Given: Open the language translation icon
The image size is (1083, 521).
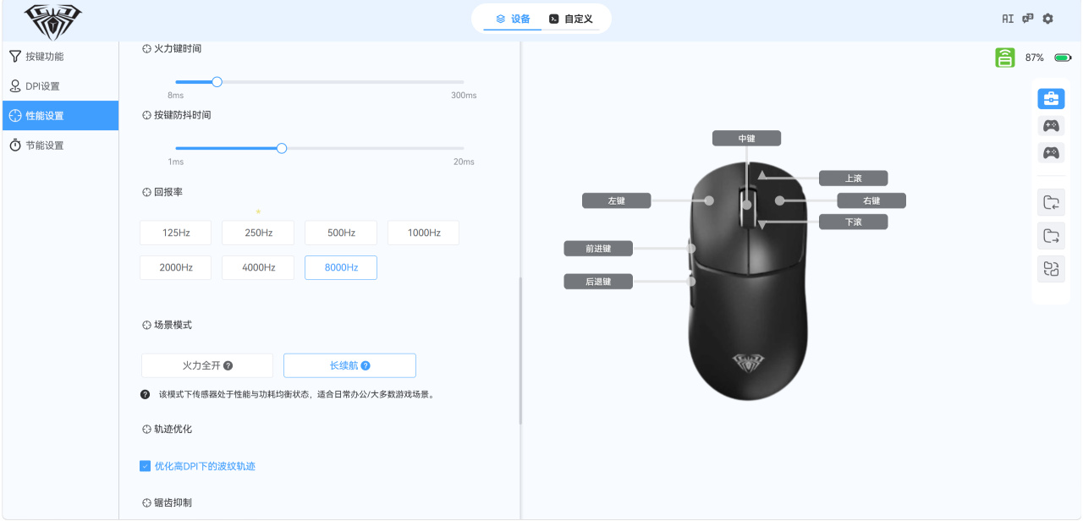Looking at the screenshot, I should coord(1028,19).
